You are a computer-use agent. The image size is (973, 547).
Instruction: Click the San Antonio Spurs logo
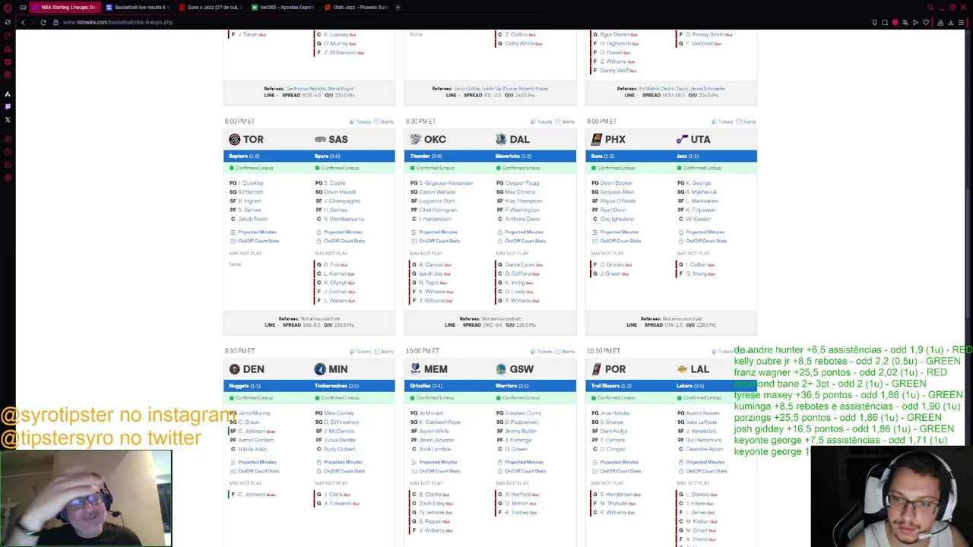(320, 140)
